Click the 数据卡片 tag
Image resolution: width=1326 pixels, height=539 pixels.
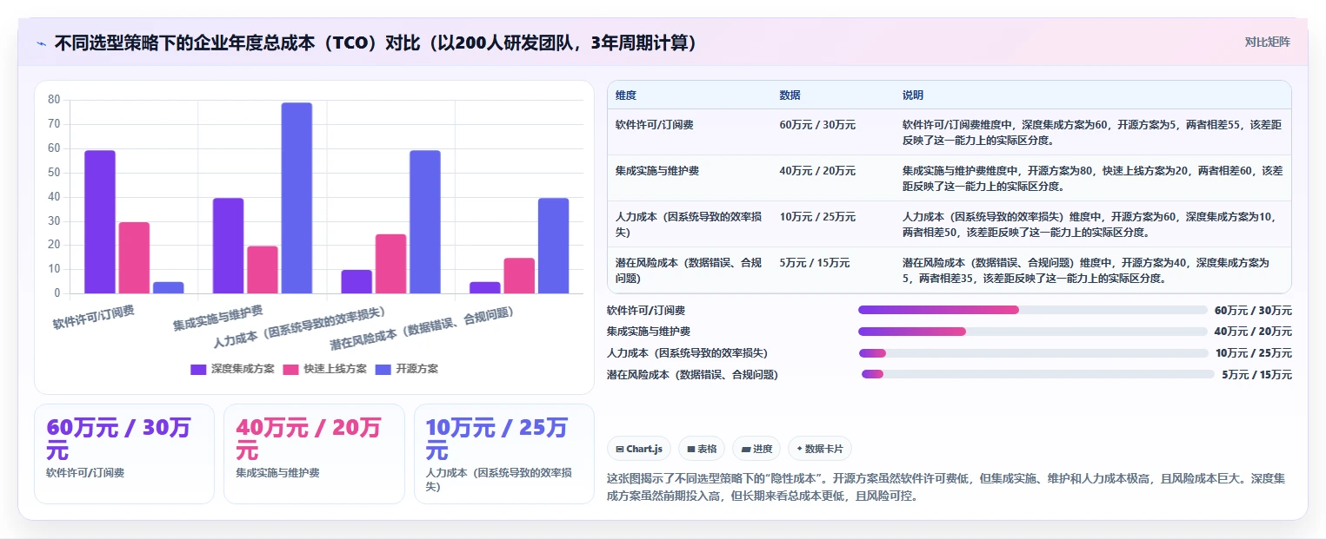pyautogui.click(x=820, y=449)
